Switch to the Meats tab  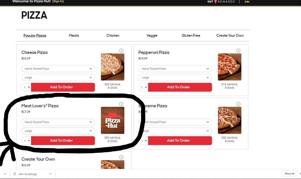[74, 35]
